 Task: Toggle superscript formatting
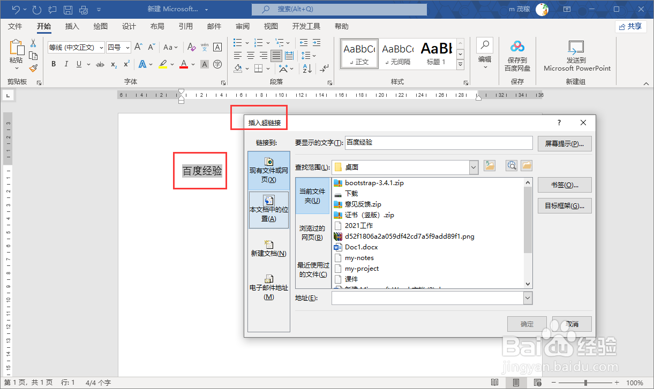tap(126, 64)
